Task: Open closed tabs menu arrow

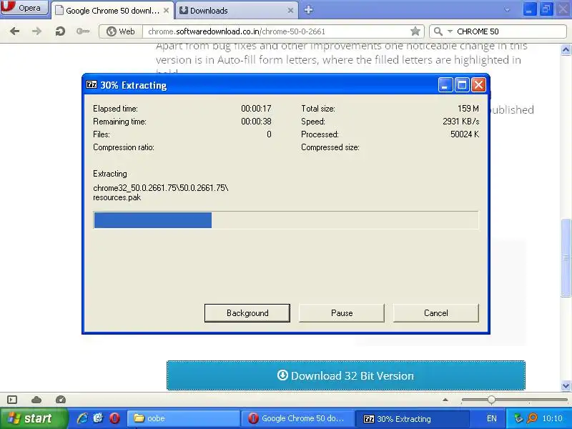Action: click(x=507, y=10)
